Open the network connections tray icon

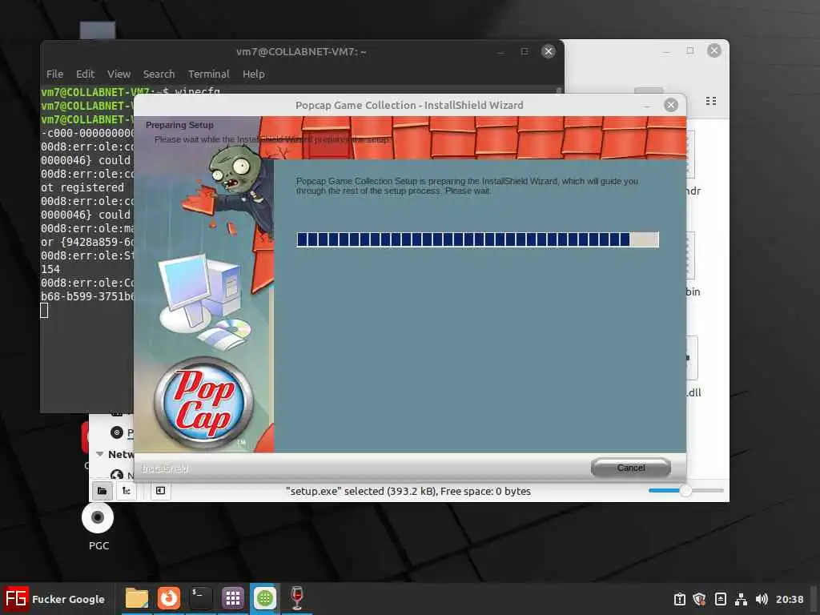coord(741,599)
